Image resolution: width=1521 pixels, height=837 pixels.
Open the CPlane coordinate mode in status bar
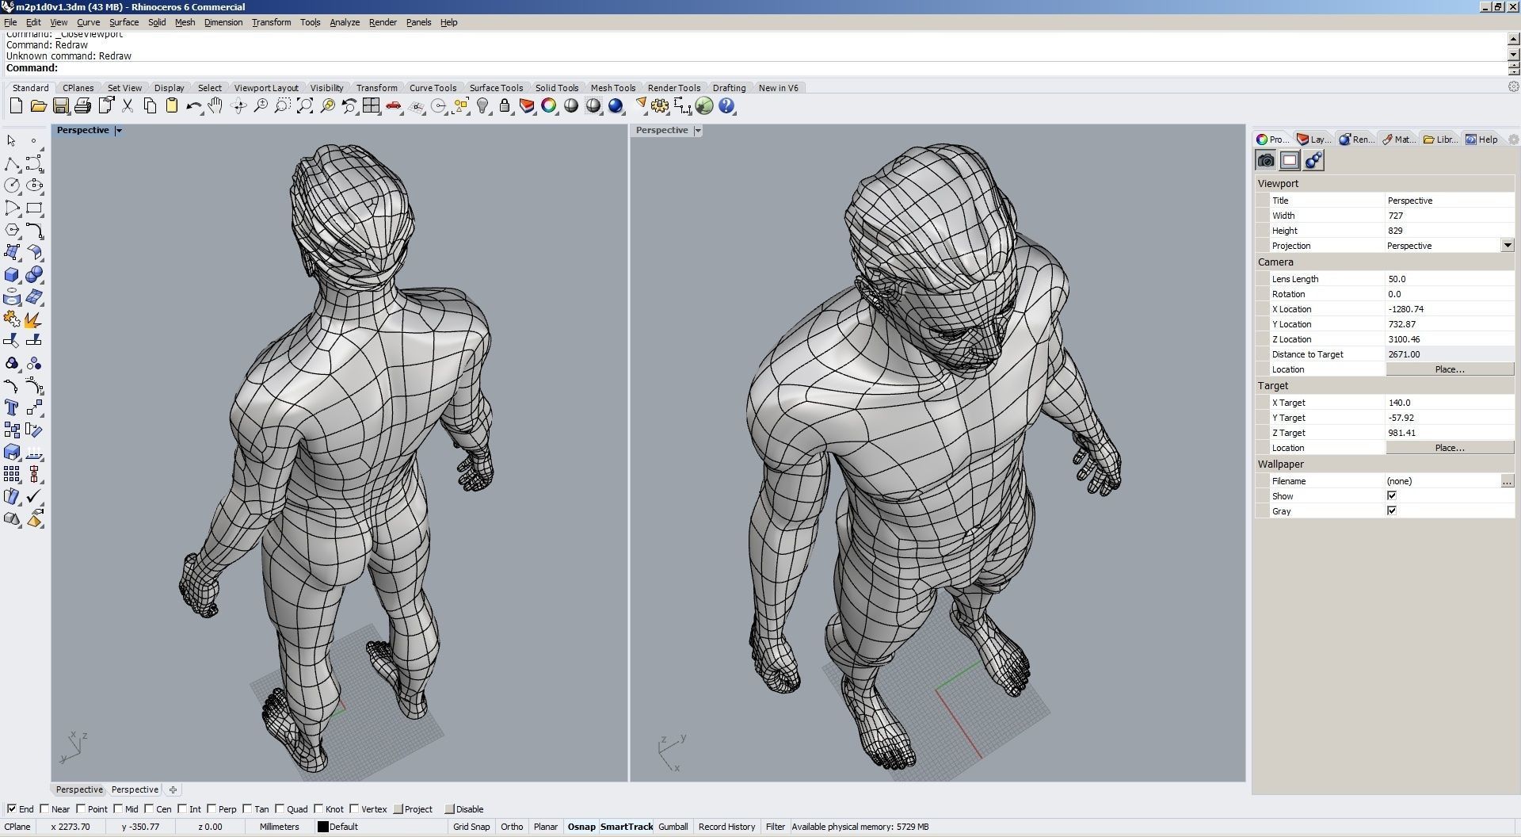17,827
